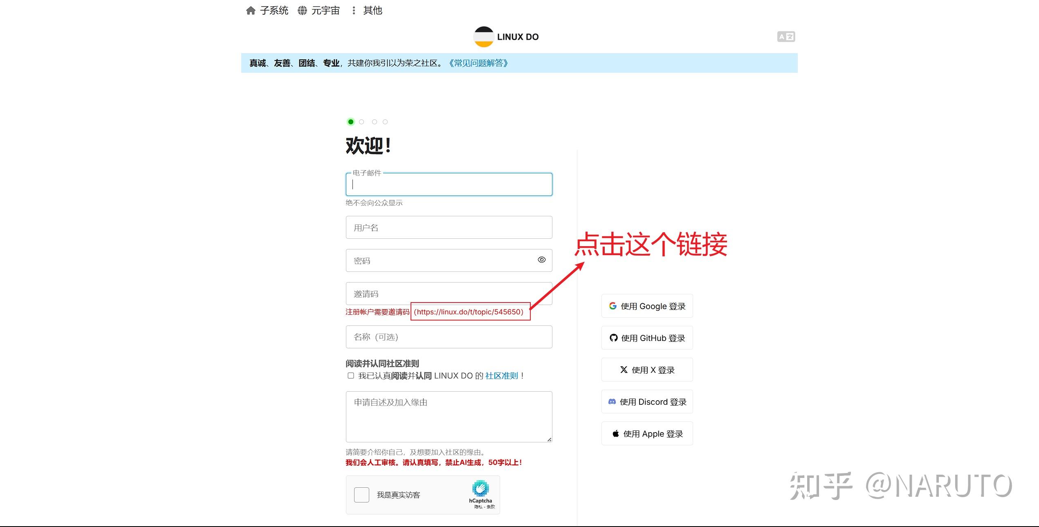Screen dimensions: 1039x527
Task: Click the translate language icon at top right
Action: pos(785,37)
